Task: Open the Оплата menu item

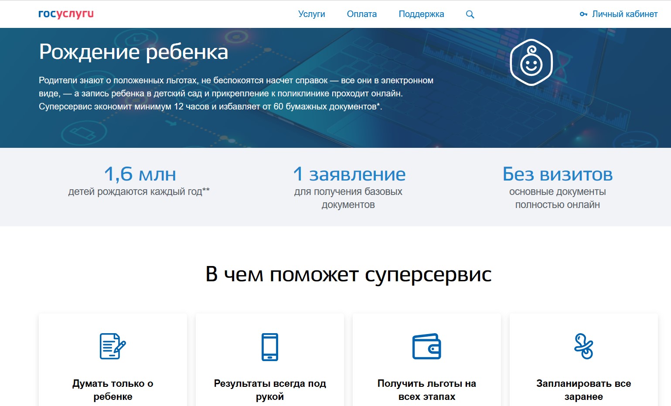Action: pos(362,14)
